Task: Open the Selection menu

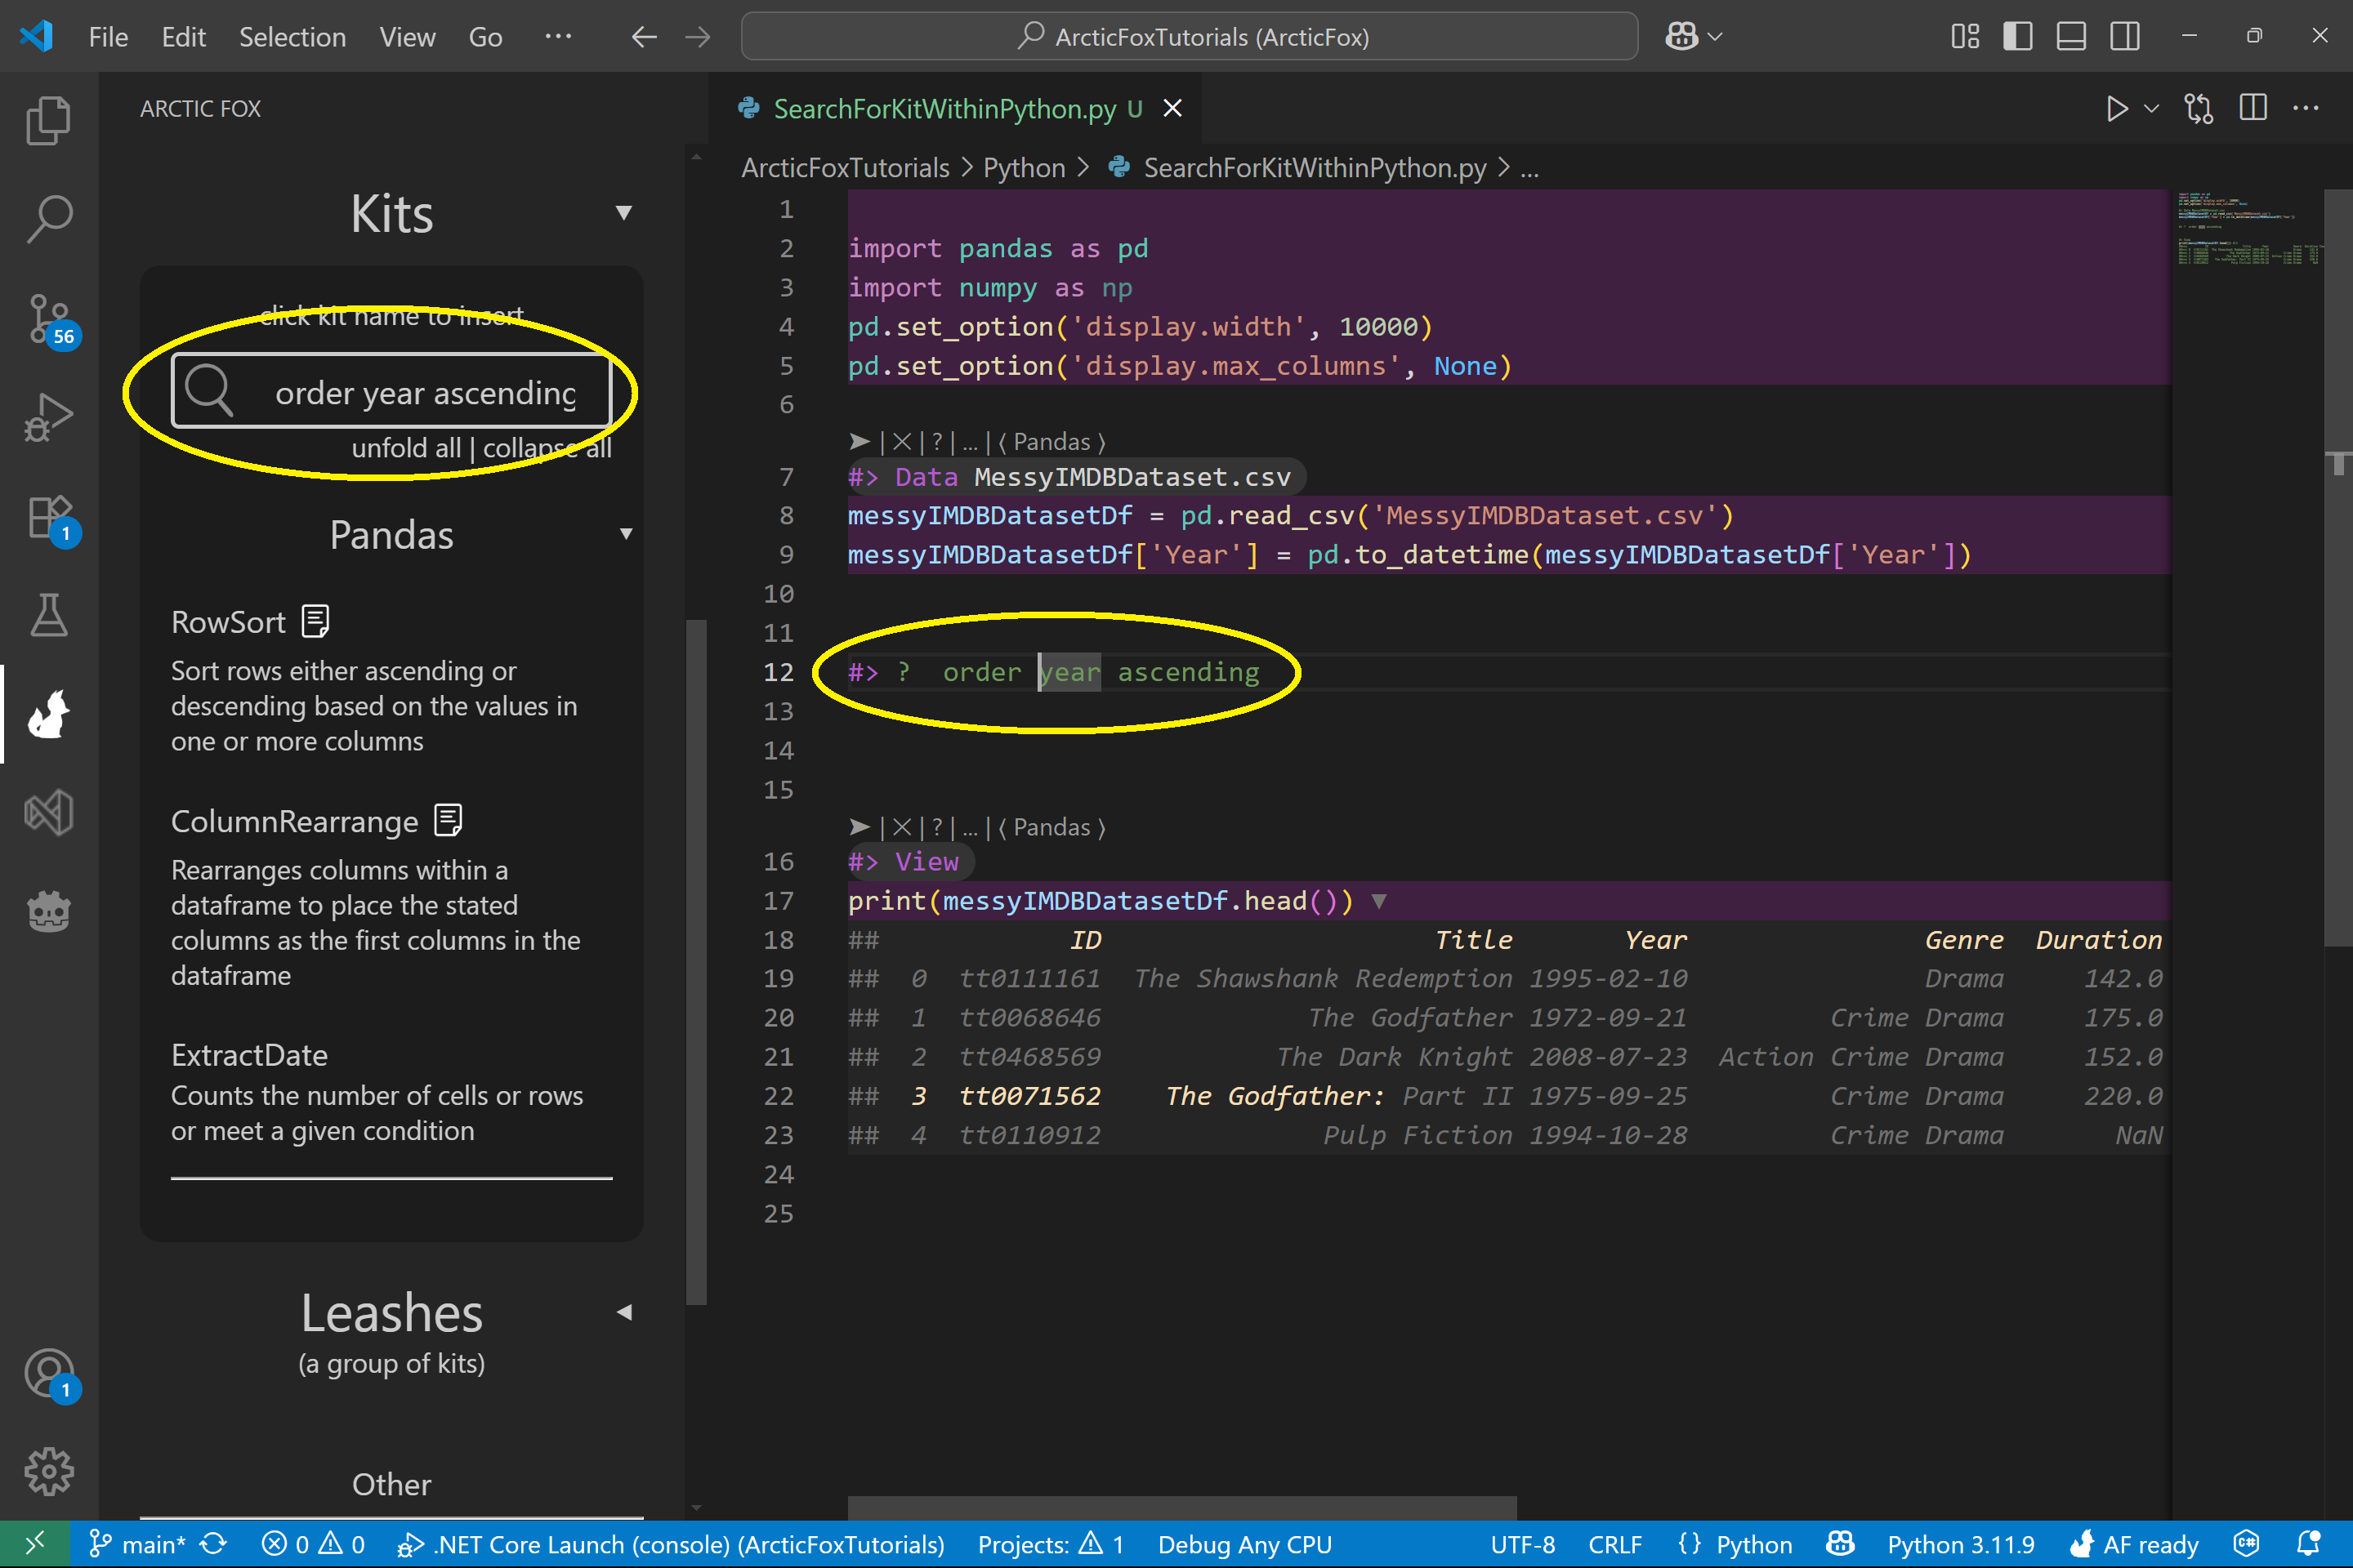Action: pos(292,37)
